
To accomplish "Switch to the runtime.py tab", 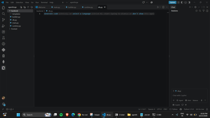I will coord(88,7).
